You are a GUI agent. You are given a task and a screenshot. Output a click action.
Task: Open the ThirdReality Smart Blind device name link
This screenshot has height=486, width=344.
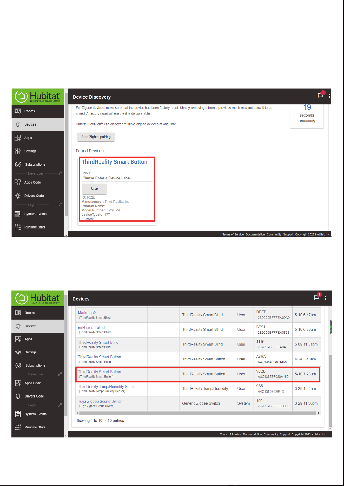point(98,342)
